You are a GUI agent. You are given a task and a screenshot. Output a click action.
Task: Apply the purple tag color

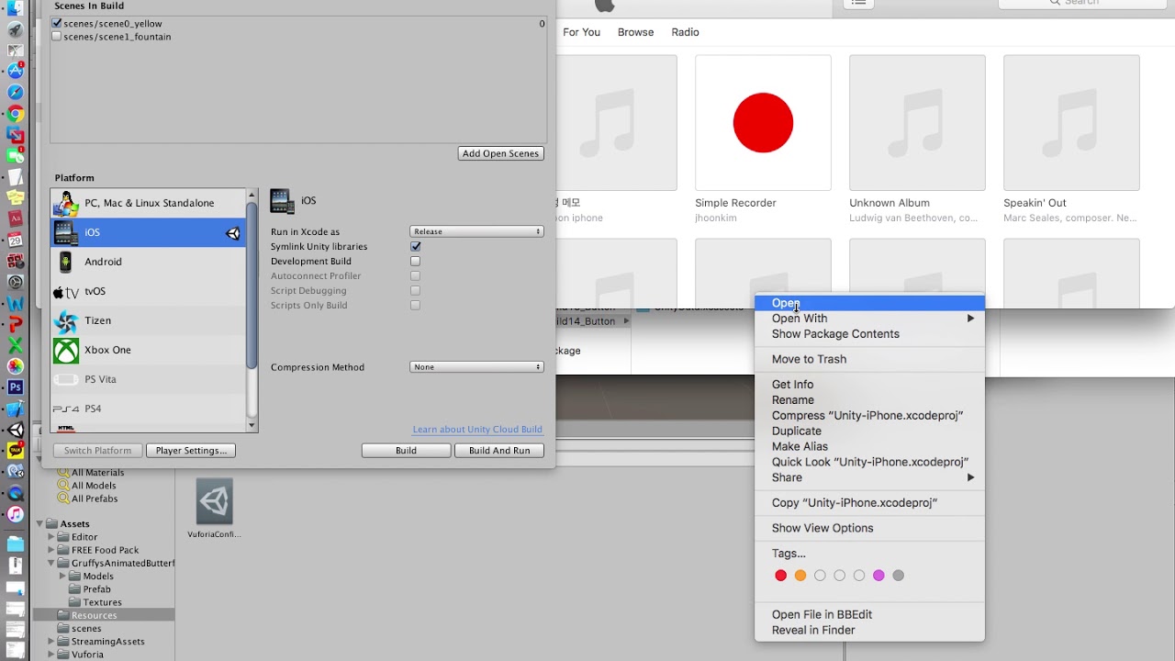point(878,576)
